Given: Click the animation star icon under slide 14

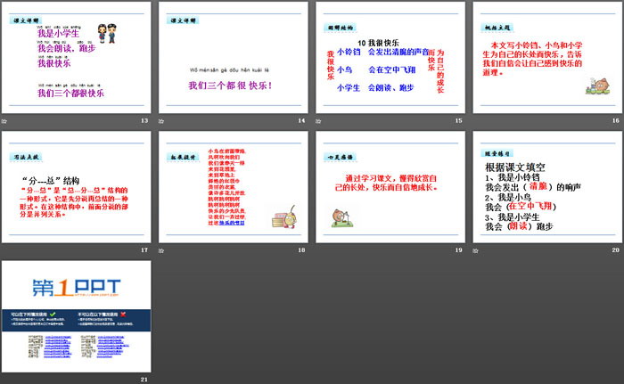Looking at the screenshot, I should (163, 119).
